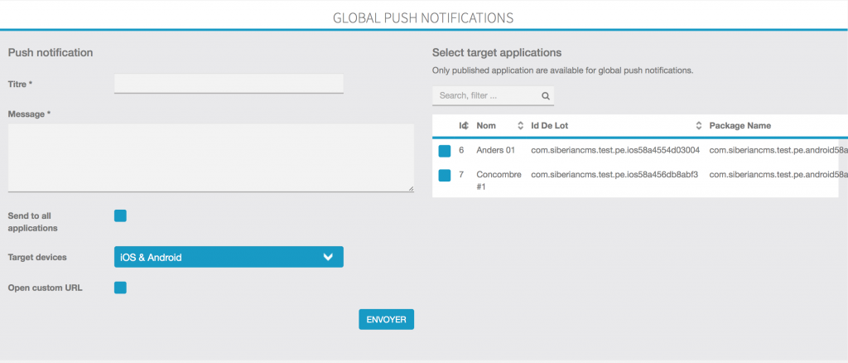
Task: Click the sort arrows on Id column
Action: click(468, 126)
